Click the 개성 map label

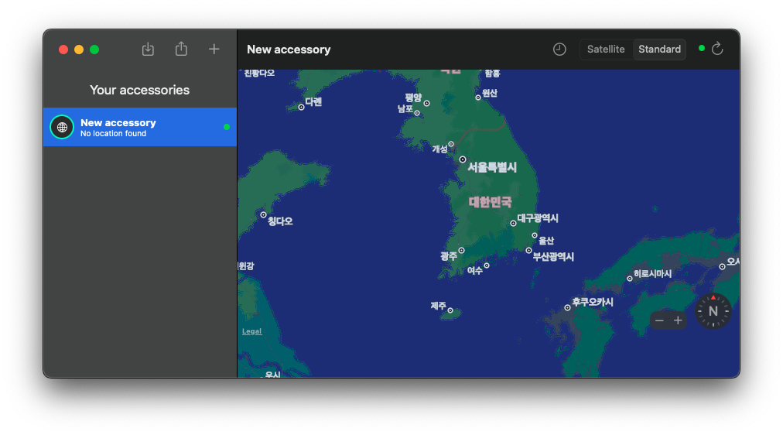pos(439,149)
